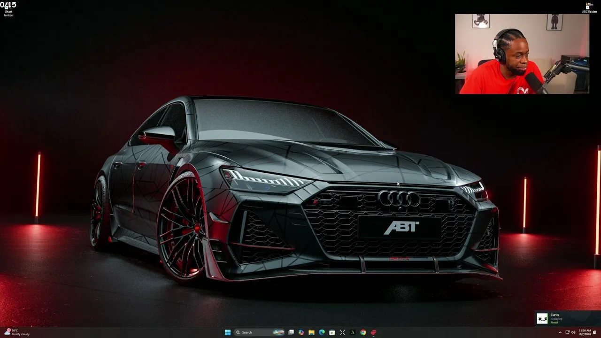
Task: Launch Microsoft Edge from the taskbar
Action: click(322, 332)
